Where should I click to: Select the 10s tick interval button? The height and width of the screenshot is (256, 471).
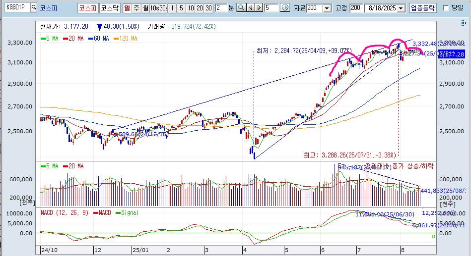pos(154,8)
